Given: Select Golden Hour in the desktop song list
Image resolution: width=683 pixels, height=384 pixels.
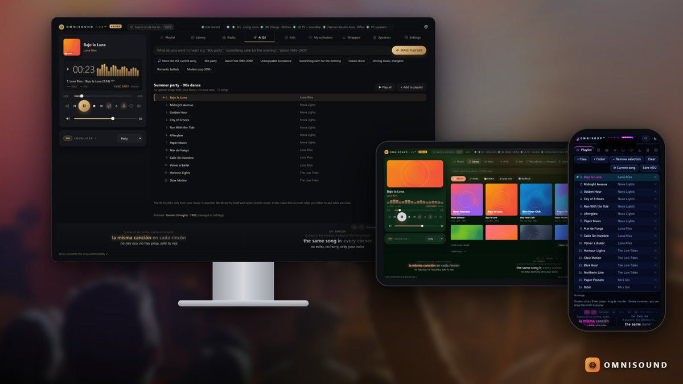Looking at the screenshot, I should 290,113.
